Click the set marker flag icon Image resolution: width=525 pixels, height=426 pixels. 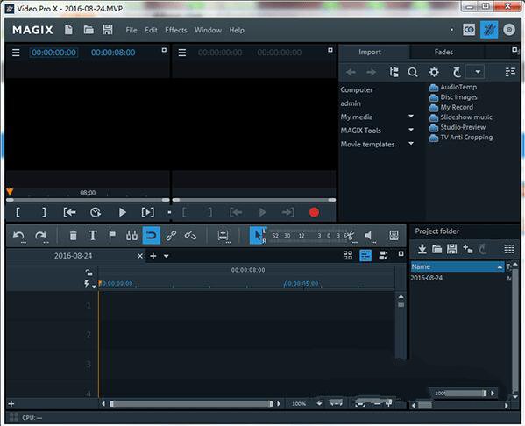pyautogui.click(x=112, y=235)
